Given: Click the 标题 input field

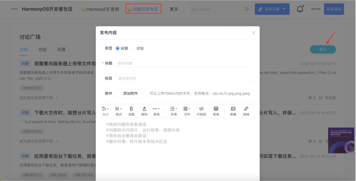Looking at the screenshot, I should point(185,63).
